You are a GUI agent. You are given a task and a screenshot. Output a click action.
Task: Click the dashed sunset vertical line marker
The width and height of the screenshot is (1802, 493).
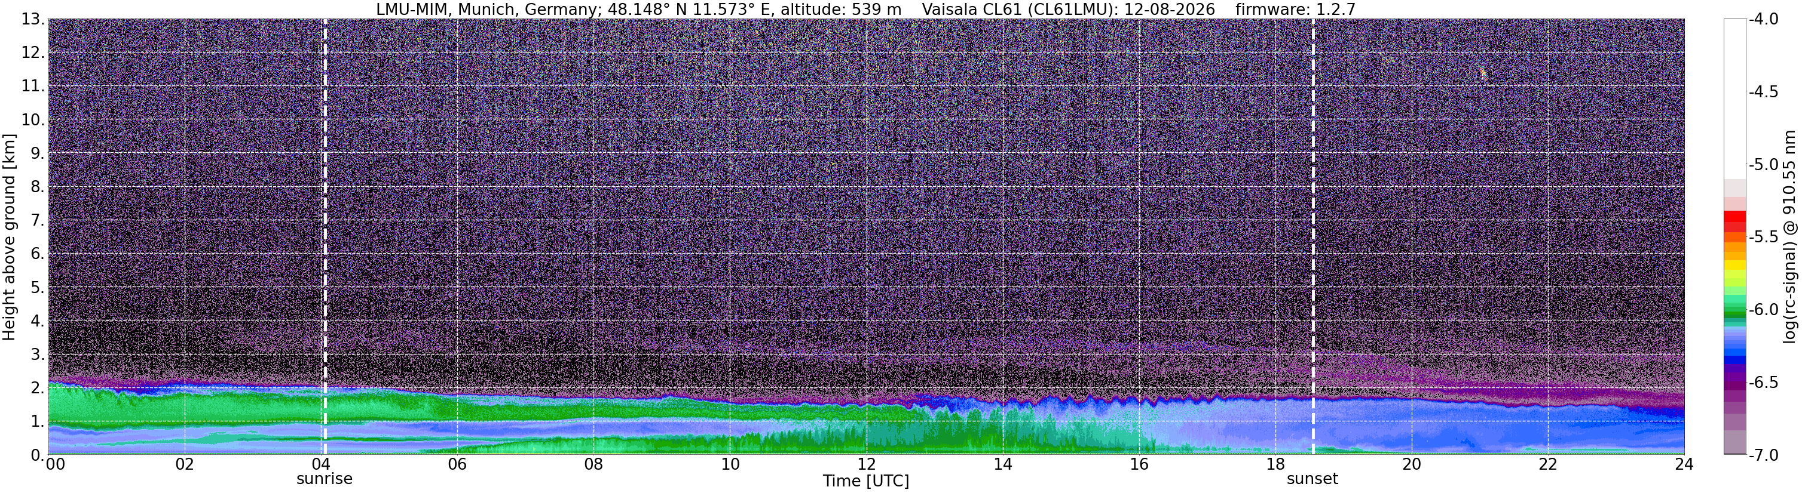coord(1313,237)
